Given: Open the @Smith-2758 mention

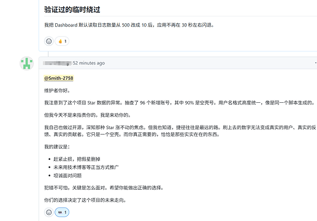Looking at the screenshot, I should point(59,78).
